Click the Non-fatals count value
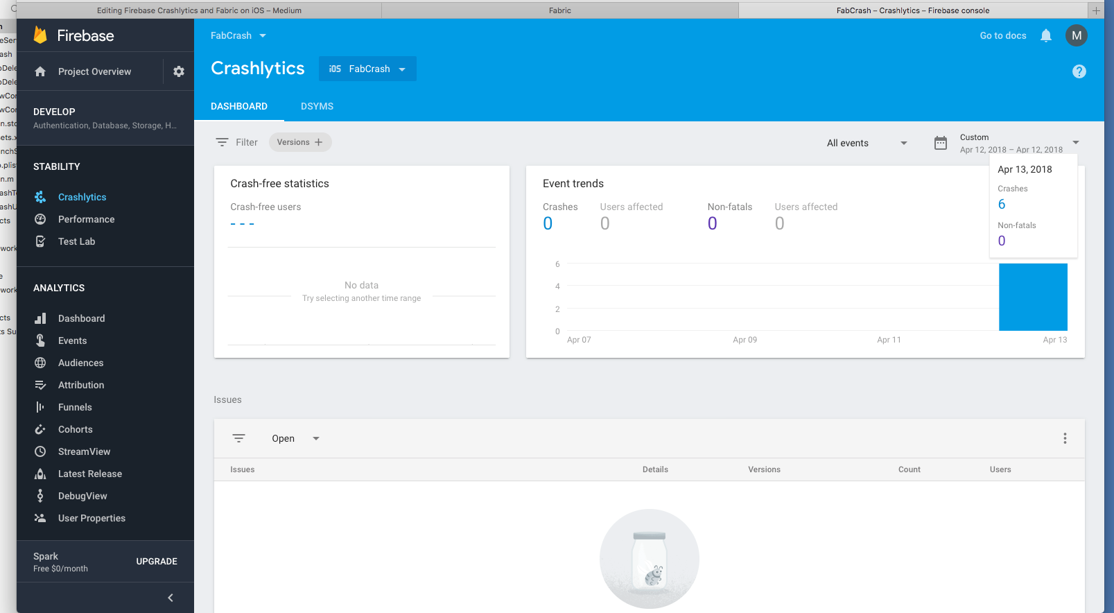 click(x=713, y=223)
